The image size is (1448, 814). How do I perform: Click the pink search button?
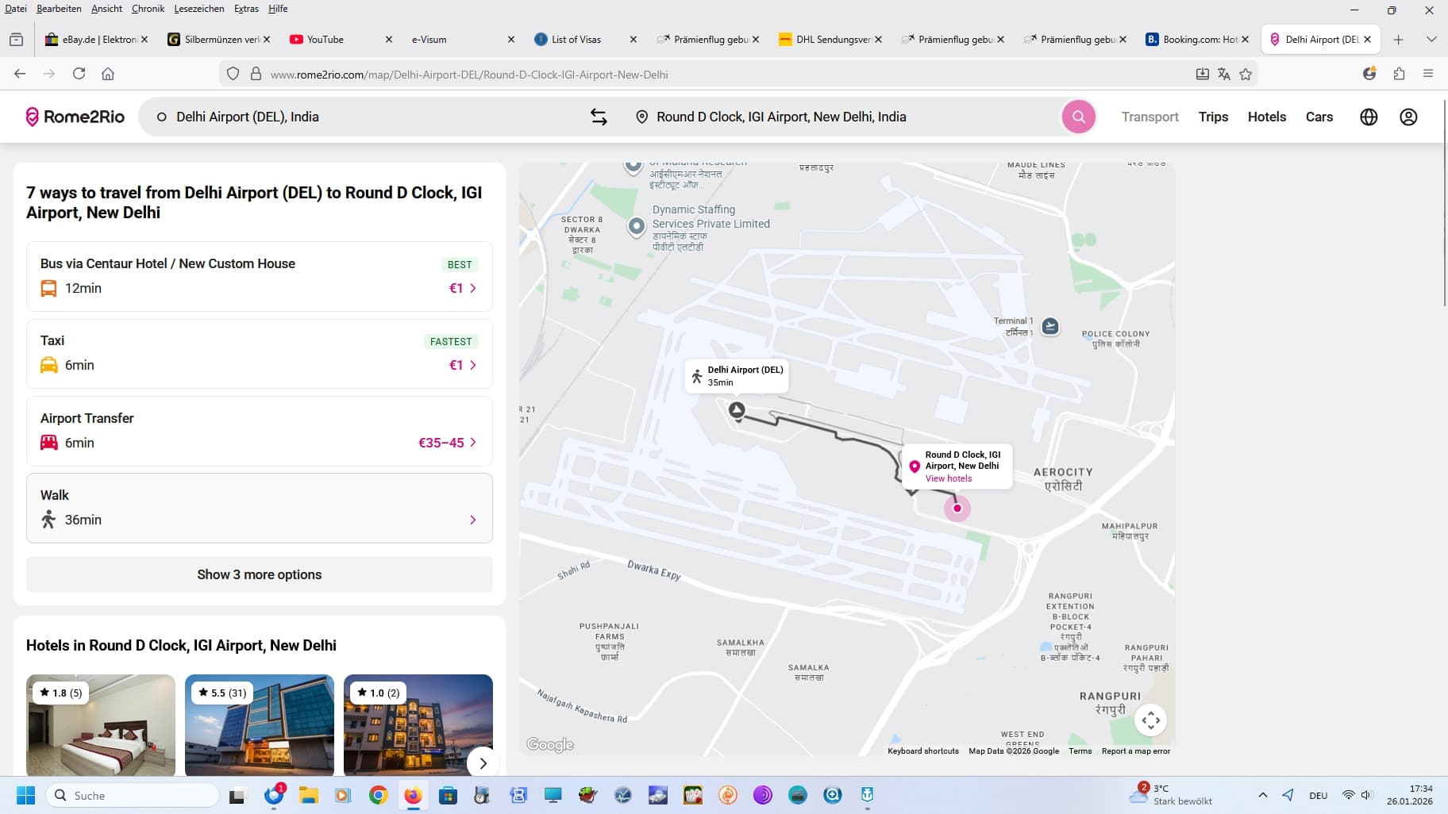click(x=1078, y=117)
